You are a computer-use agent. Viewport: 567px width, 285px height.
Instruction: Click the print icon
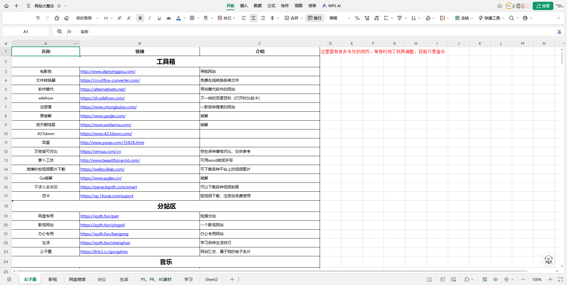[x=525, y=18]
